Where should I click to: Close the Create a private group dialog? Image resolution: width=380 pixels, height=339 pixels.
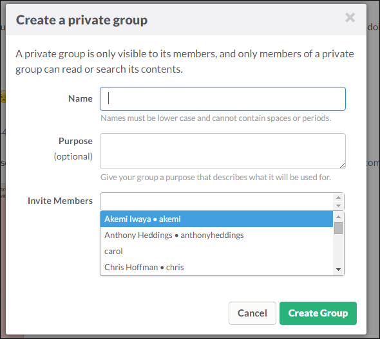350,17
